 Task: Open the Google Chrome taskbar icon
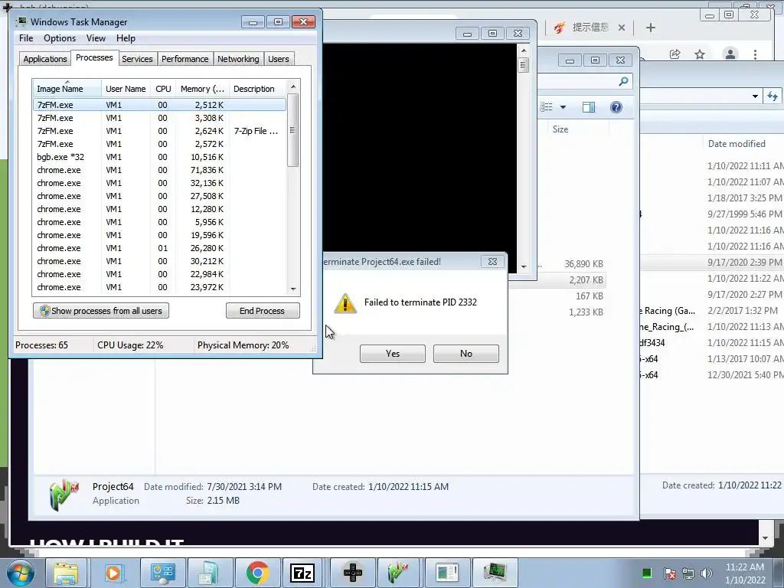(257, 573)
